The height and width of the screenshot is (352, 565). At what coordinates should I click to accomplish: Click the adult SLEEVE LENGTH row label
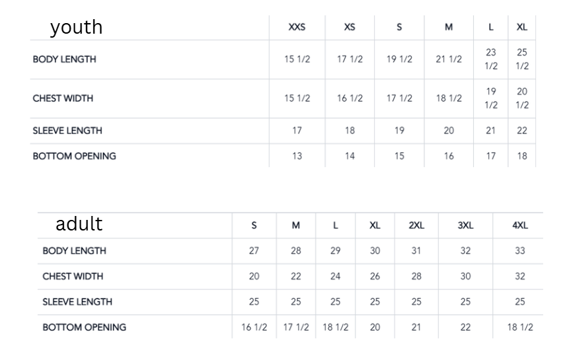tap(77, 302)
